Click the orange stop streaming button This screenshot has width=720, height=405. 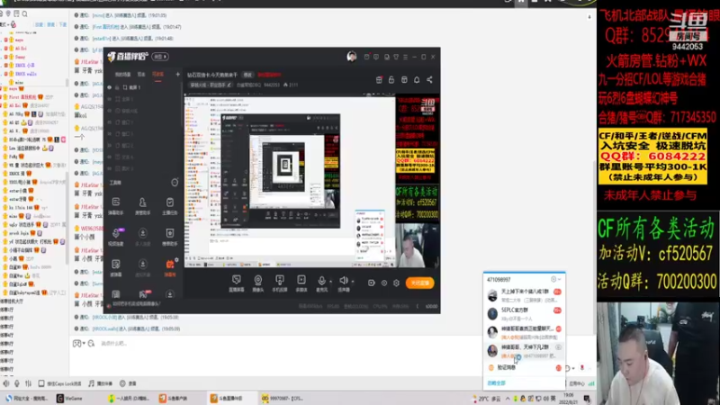419,283
